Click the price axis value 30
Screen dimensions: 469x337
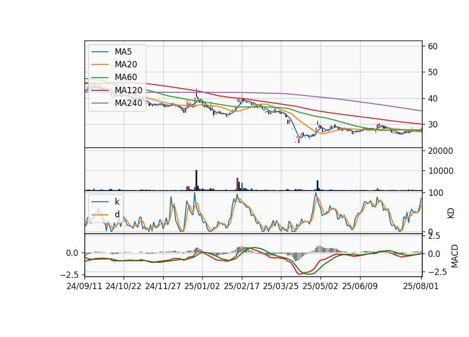(433, 125)
